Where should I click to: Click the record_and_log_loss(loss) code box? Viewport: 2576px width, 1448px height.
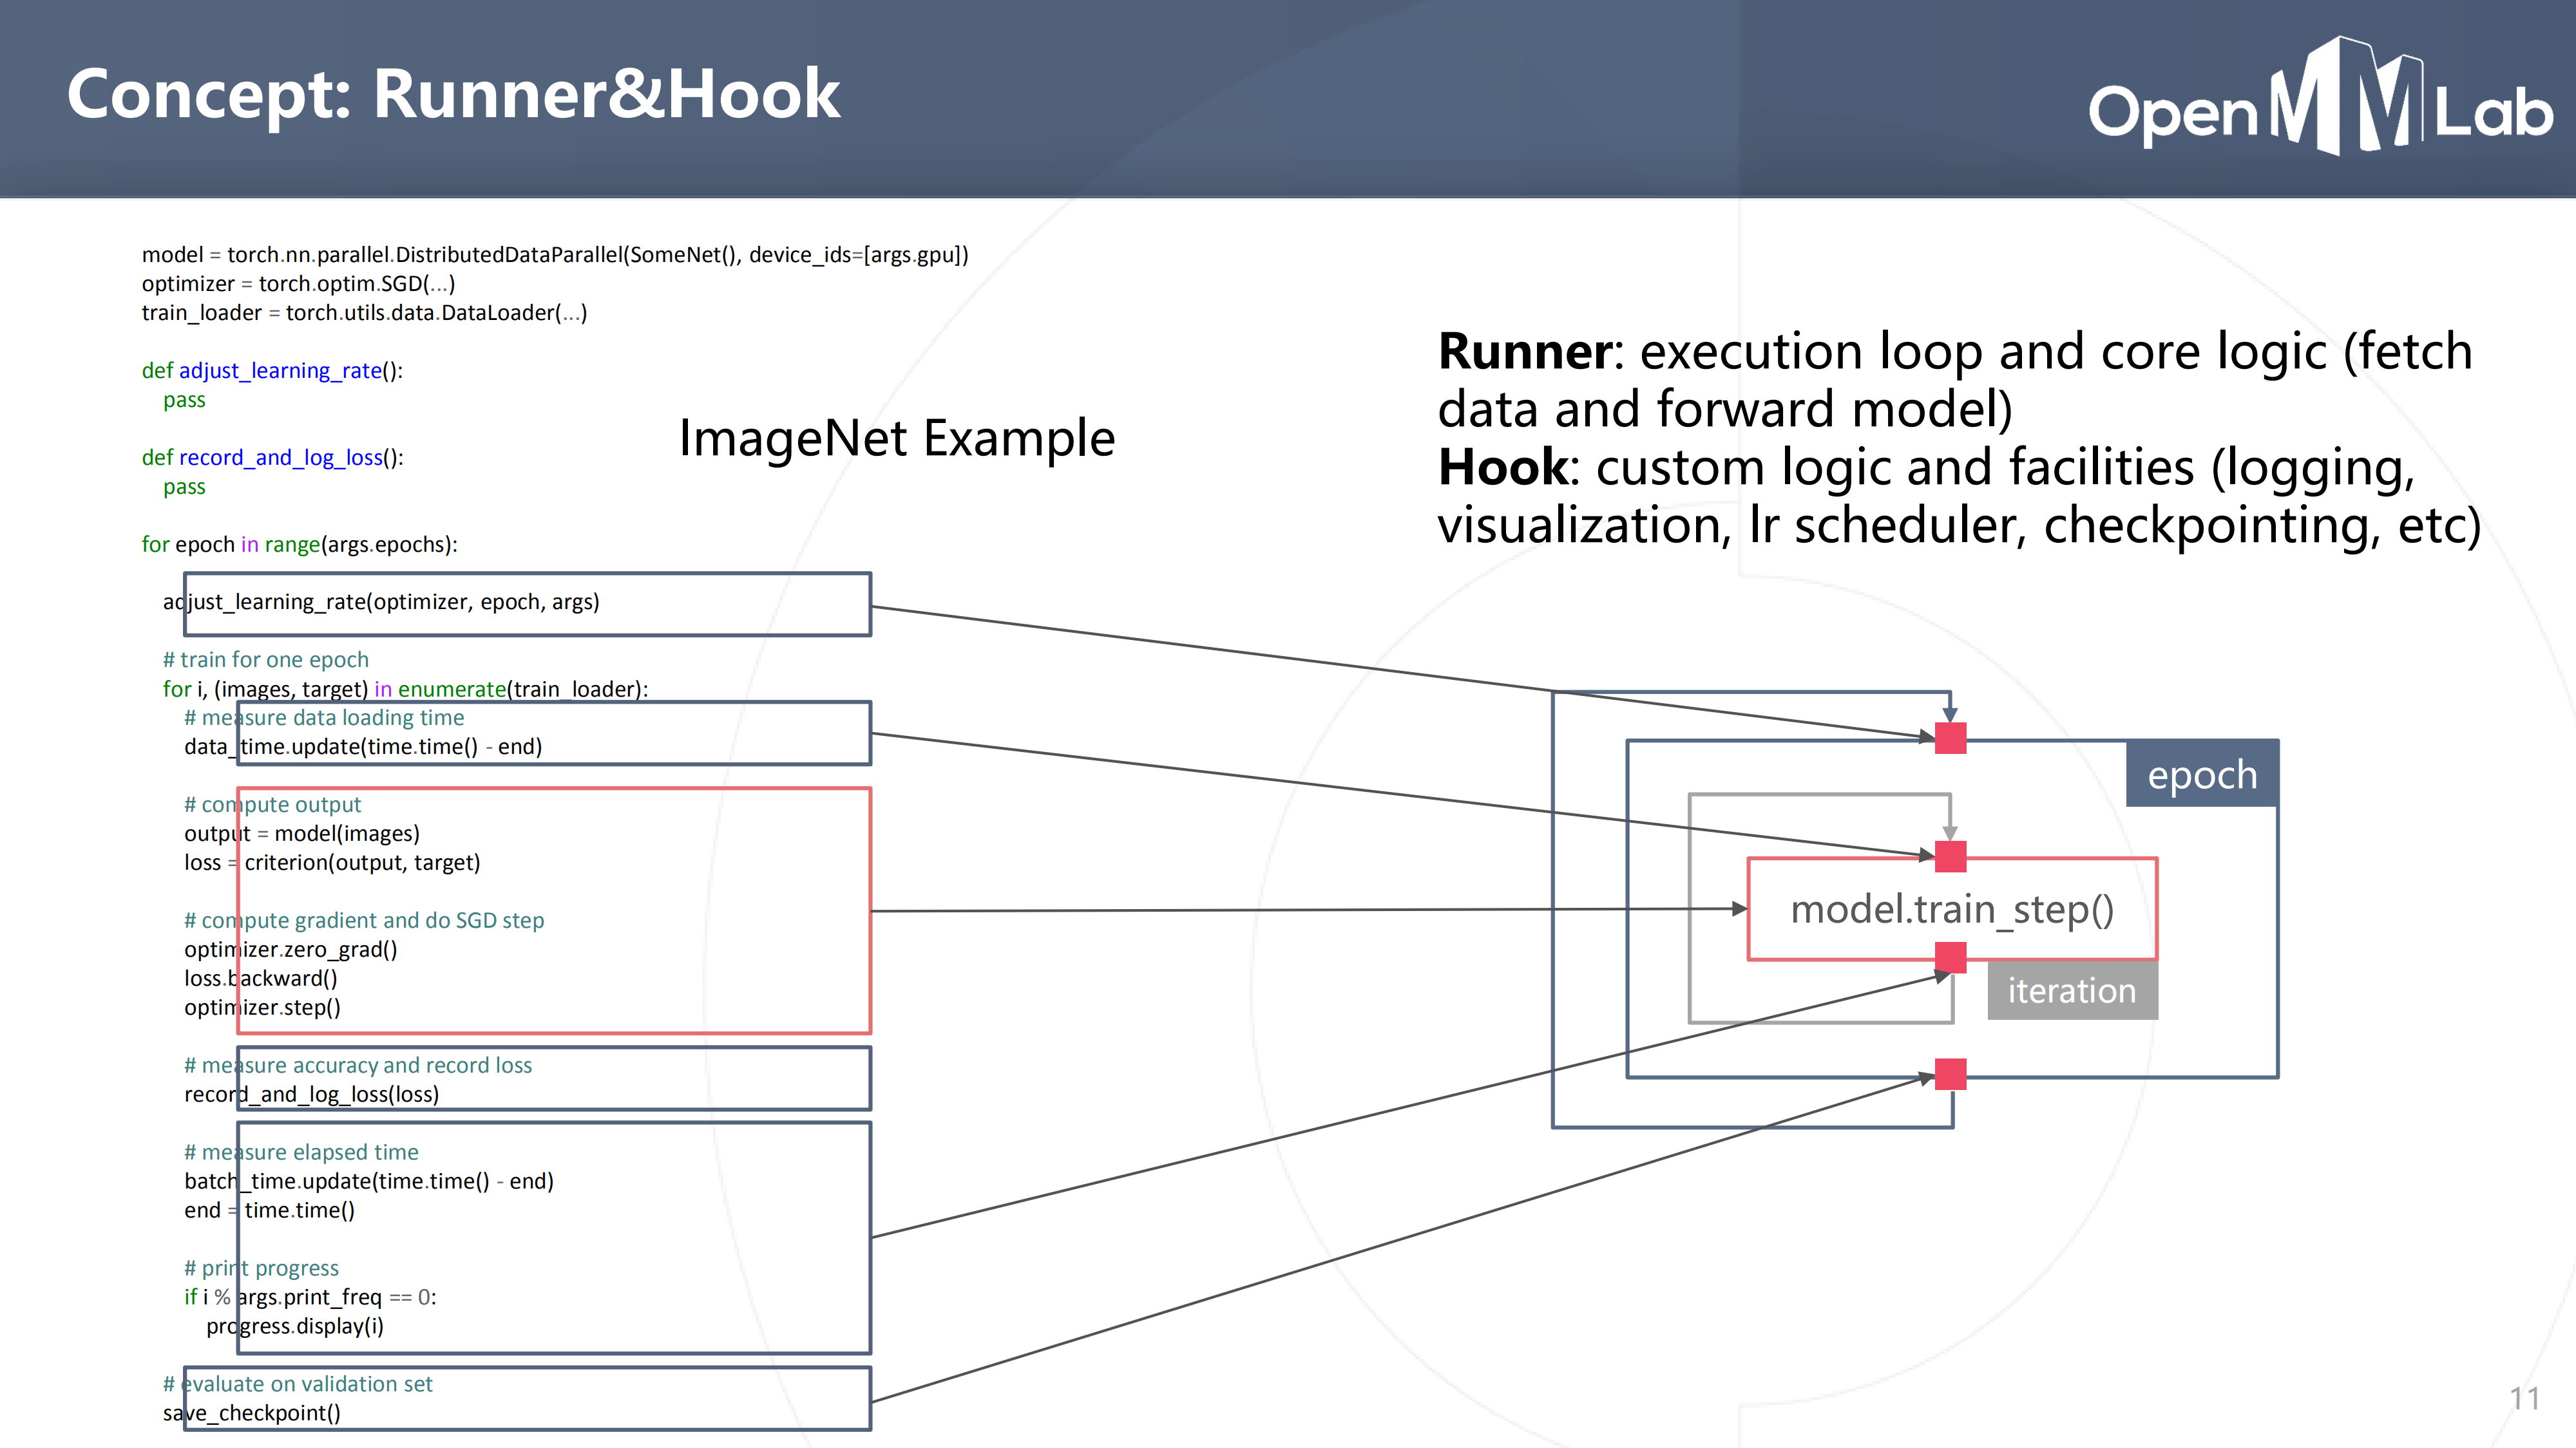click(x=553, y=1078)
